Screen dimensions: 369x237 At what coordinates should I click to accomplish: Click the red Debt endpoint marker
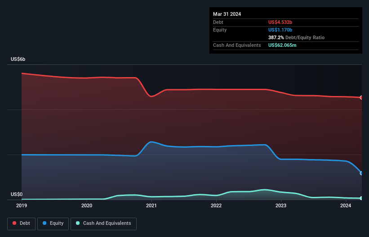point(361,97)
